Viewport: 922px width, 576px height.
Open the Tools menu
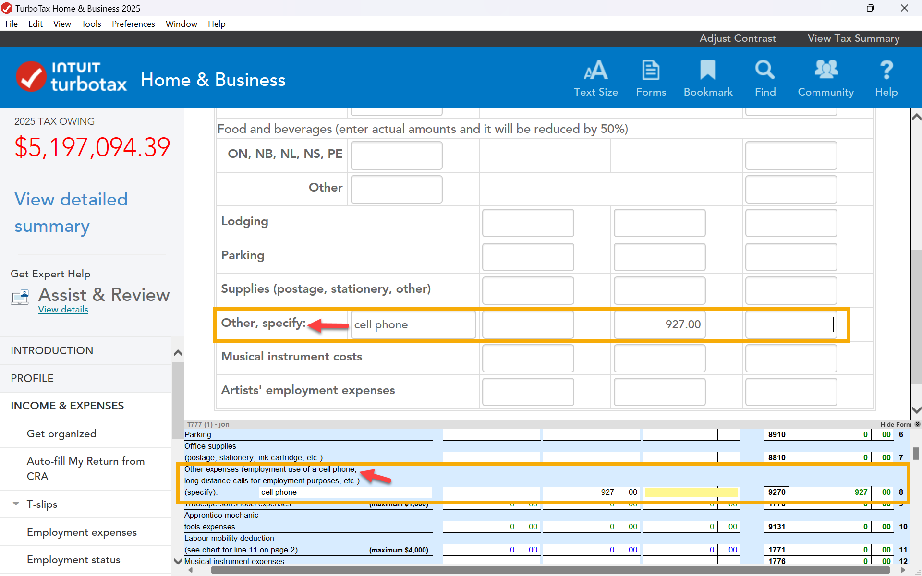tap(91, 24)
